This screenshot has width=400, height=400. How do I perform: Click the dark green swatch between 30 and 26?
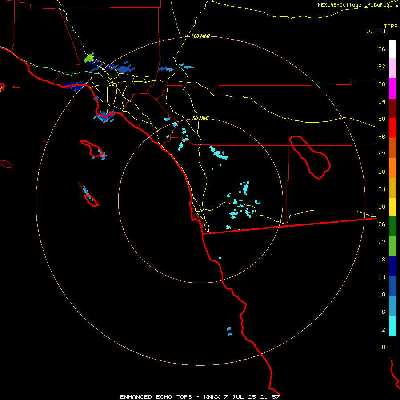click(392, 226)
